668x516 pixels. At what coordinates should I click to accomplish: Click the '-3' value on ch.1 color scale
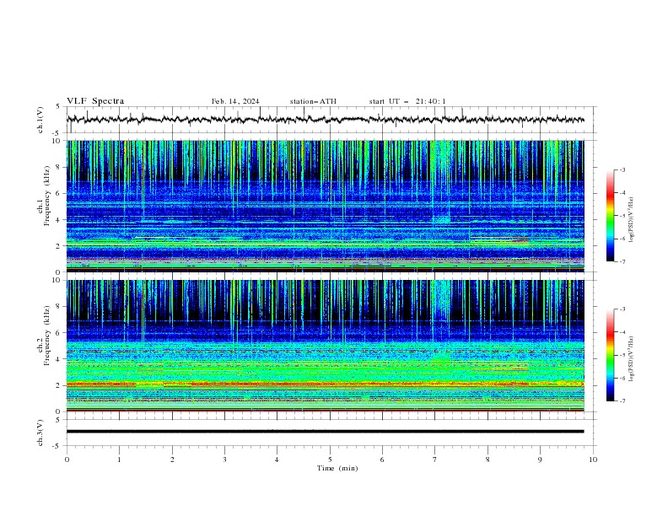tap(622, 169)
